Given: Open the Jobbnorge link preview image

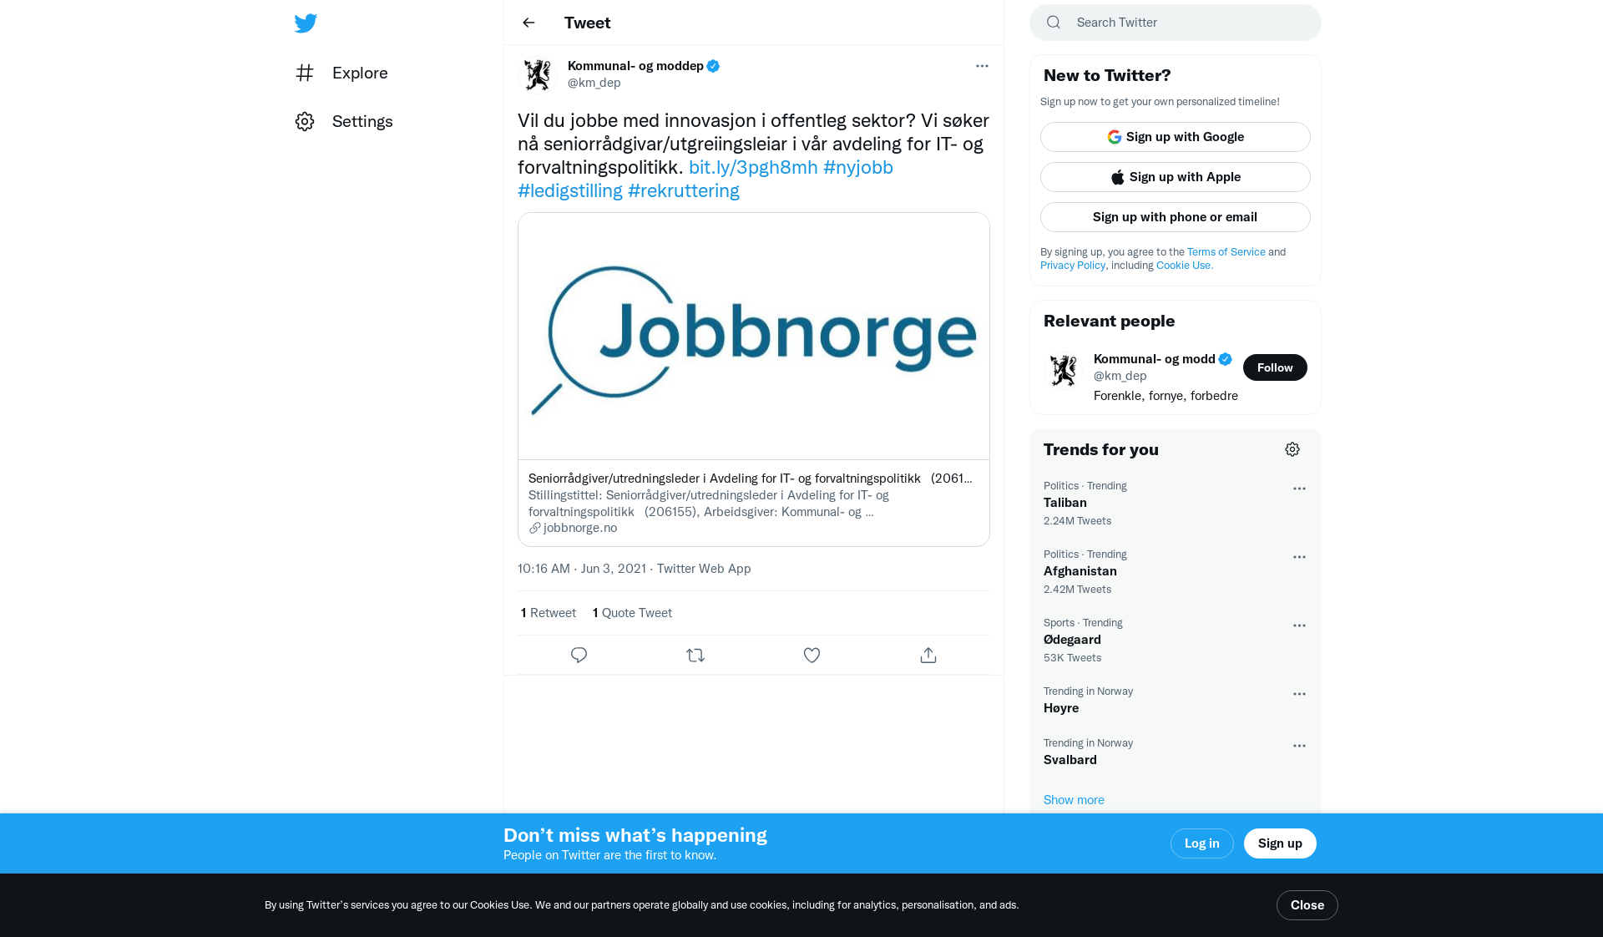Looking at the screenshot, I should pos(753,336).
